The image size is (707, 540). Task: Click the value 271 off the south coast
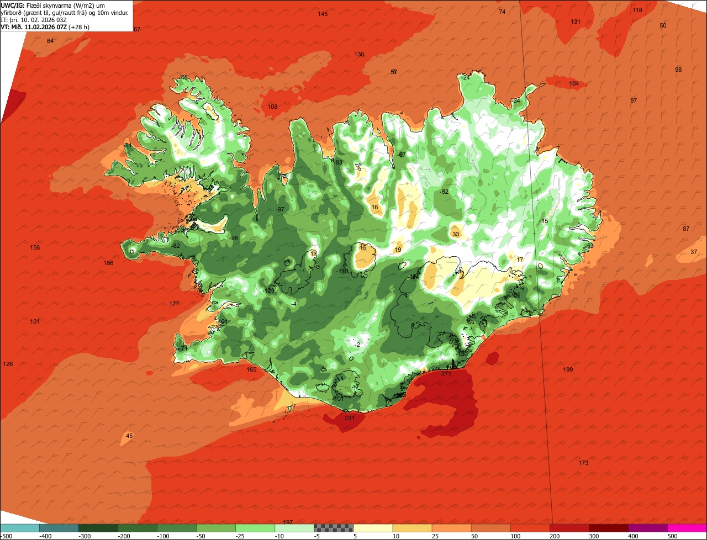446,374
